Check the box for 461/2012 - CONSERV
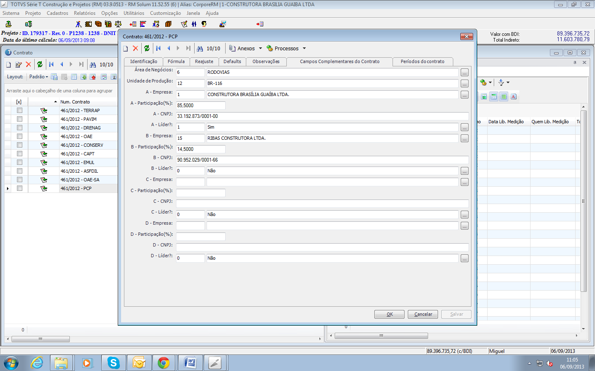 pyautogui.click(x=19, y=145)
